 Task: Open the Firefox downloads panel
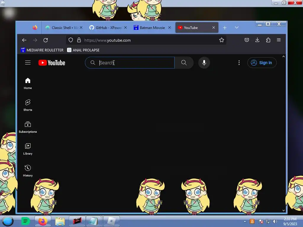(257, 40)
